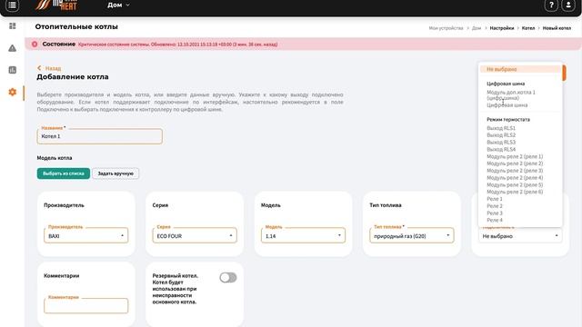Open the Серия dropdown showing ECO FOUR
This screenshot has height=327, width=582.
[195, 236]
